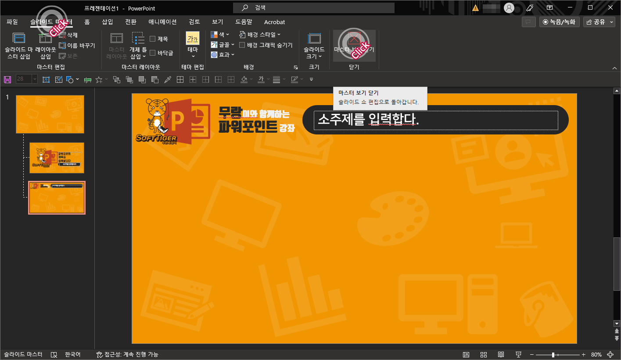
Task: Click the 공유 share button
Action: pyautogui.click(x=599, y=22)
